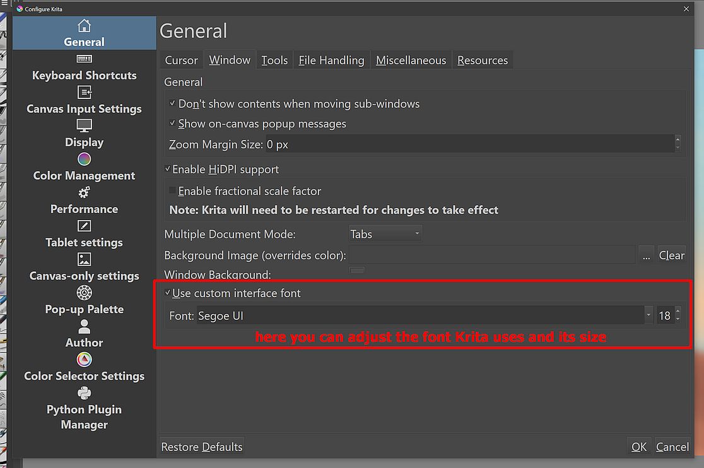Screen dimensions: 704x468
Task: Open Tablet settings pen icon
Action: point(84,226)
